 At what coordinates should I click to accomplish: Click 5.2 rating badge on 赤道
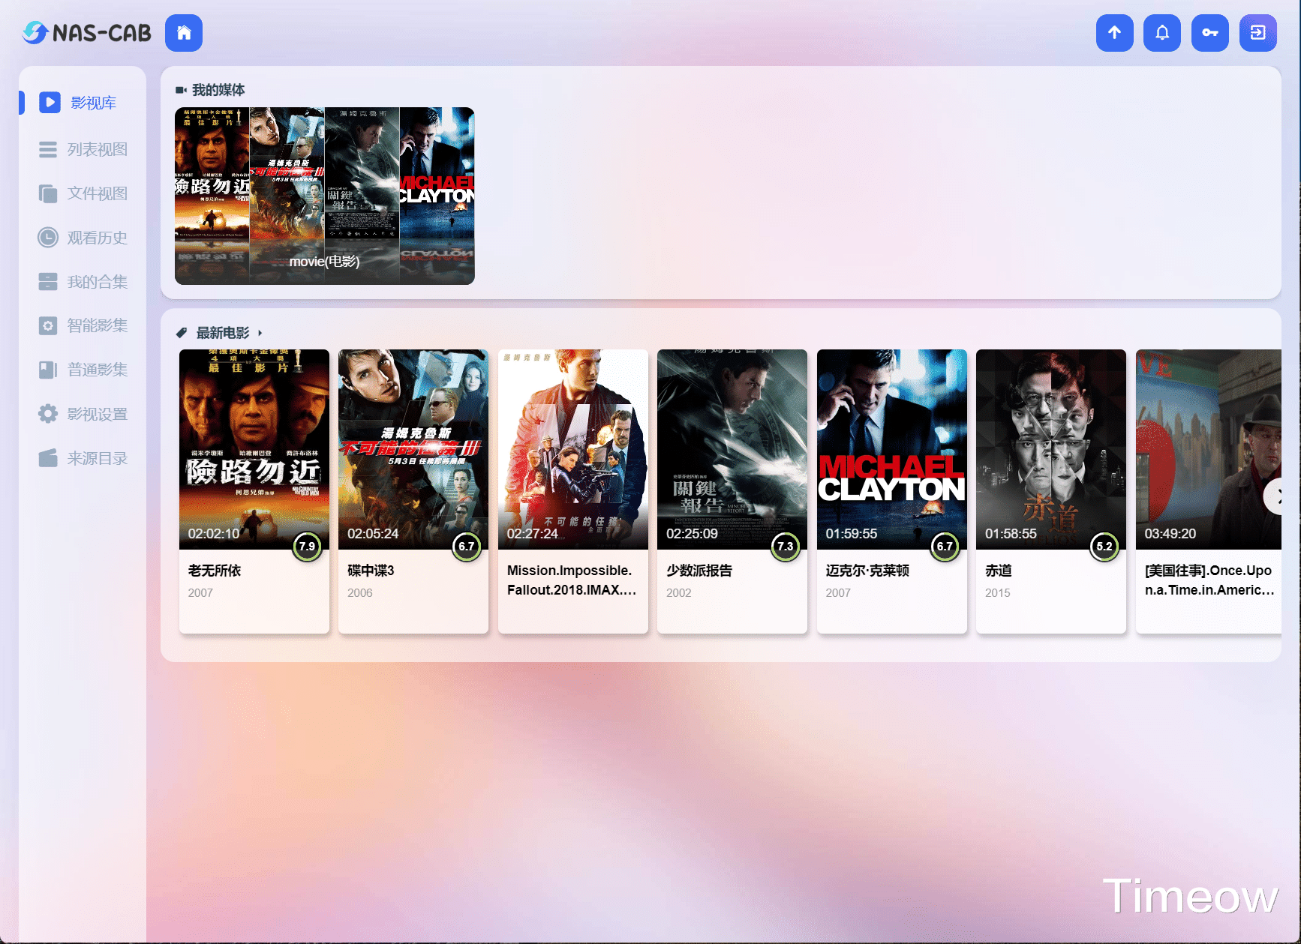coord(1104,547)
